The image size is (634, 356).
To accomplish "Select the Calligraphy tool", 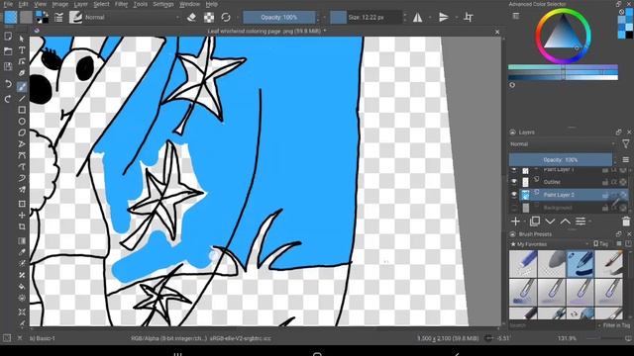I will [x=22, y=73].
